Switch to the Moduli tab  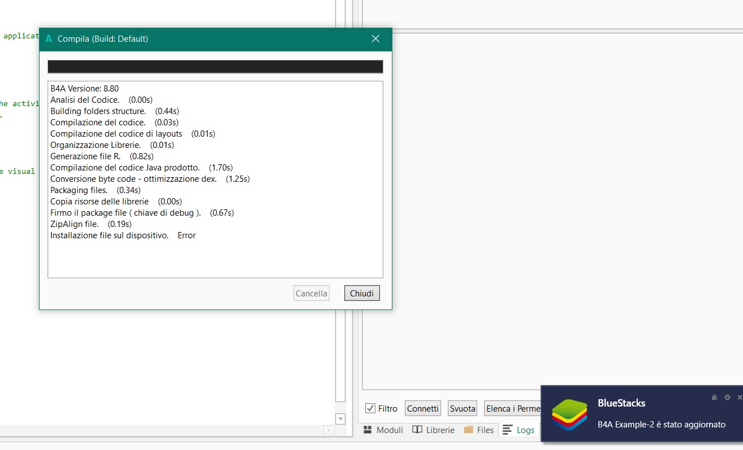click(384, 430)
